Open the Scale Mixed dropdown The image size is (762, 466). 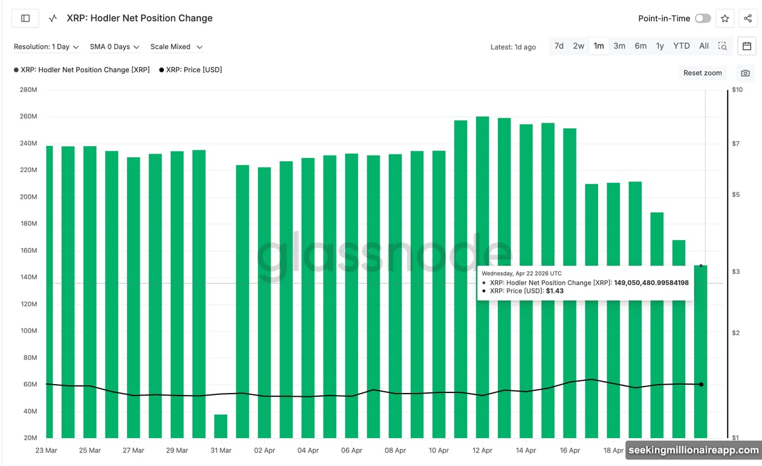coord(177,46)
